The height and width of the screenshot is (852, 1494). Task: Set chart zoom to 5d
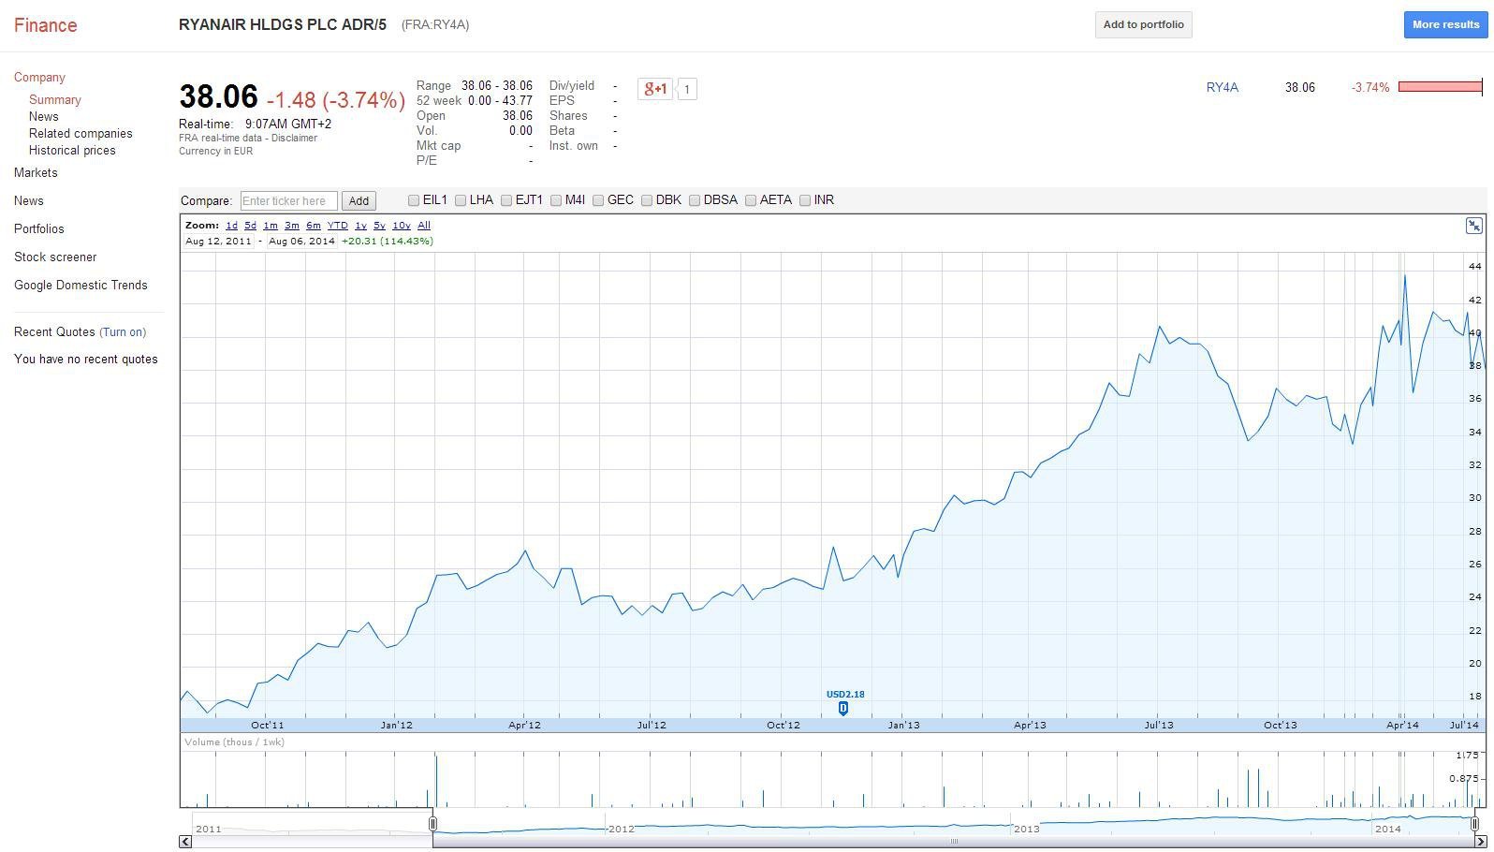click(250, 226)
